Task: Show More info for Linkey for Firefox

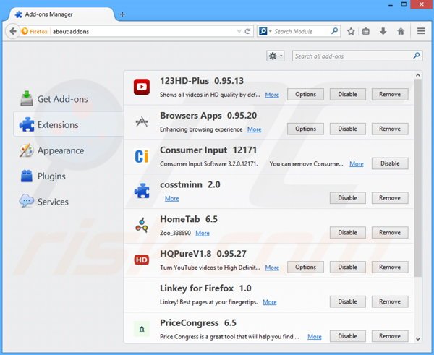Action: pos(270,302)
